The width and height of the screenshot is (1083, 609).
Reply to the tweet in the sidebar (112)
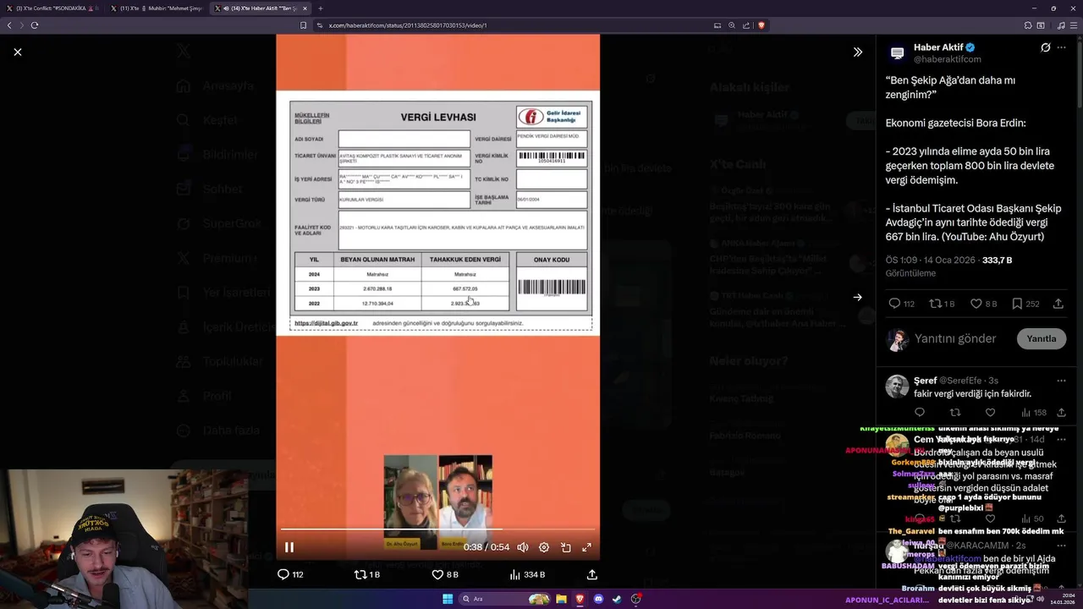(901, 304)
